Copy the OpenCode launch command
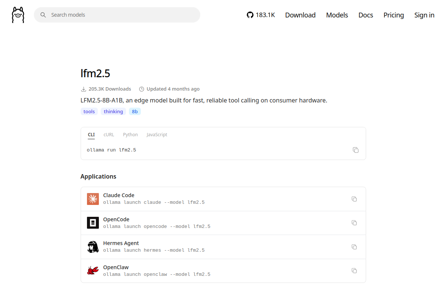This screenshot has width=446, height=297. click(354, 223)
